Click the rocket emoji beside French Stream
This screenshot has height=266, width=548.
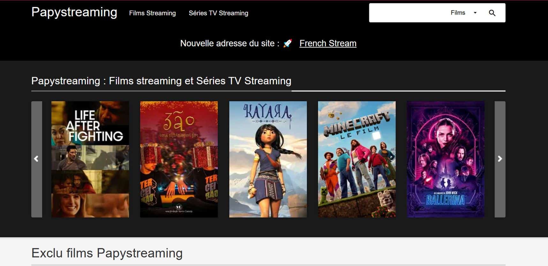(x=288, y=43)
